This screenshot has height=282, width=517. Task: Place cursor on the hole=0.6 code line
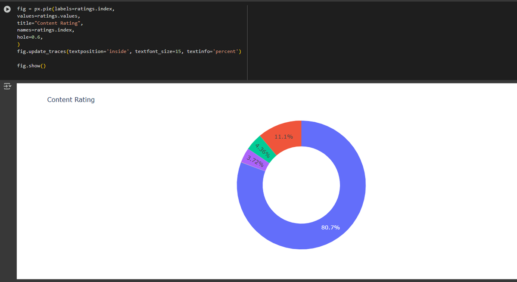(30, 37)
